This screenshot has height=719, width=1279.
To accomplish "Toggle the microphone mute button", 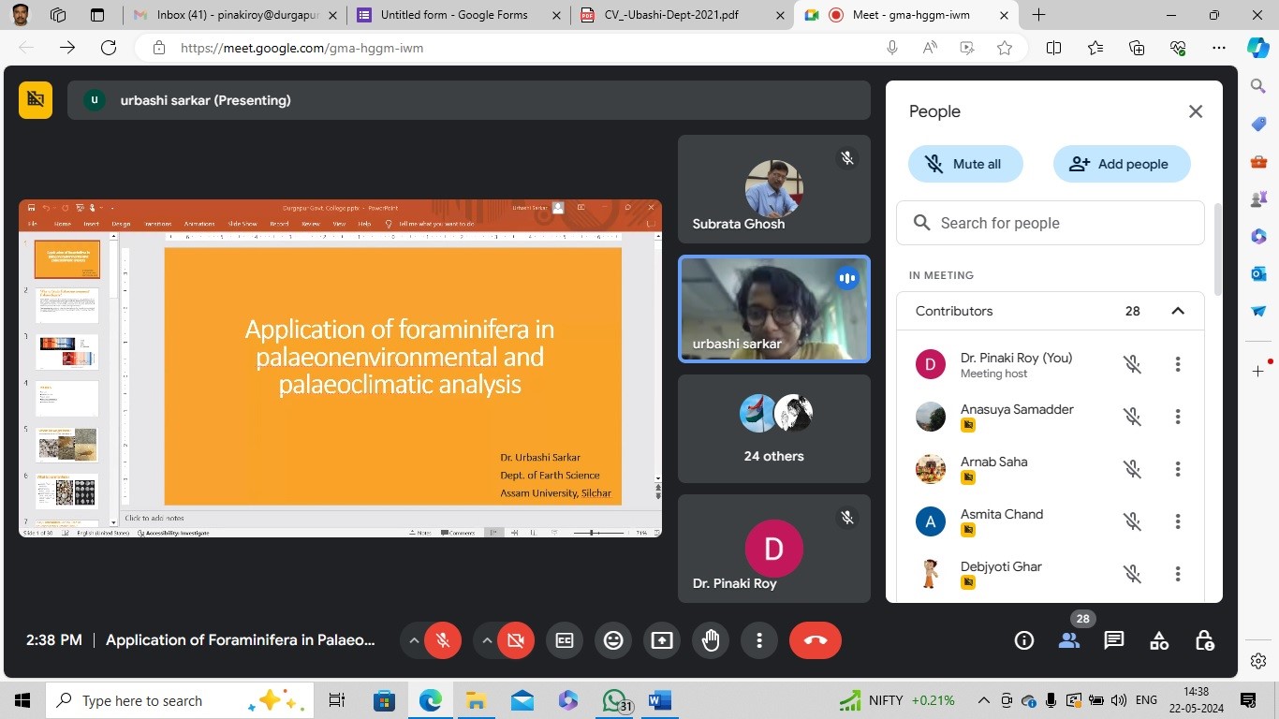I will coord(443,640).
